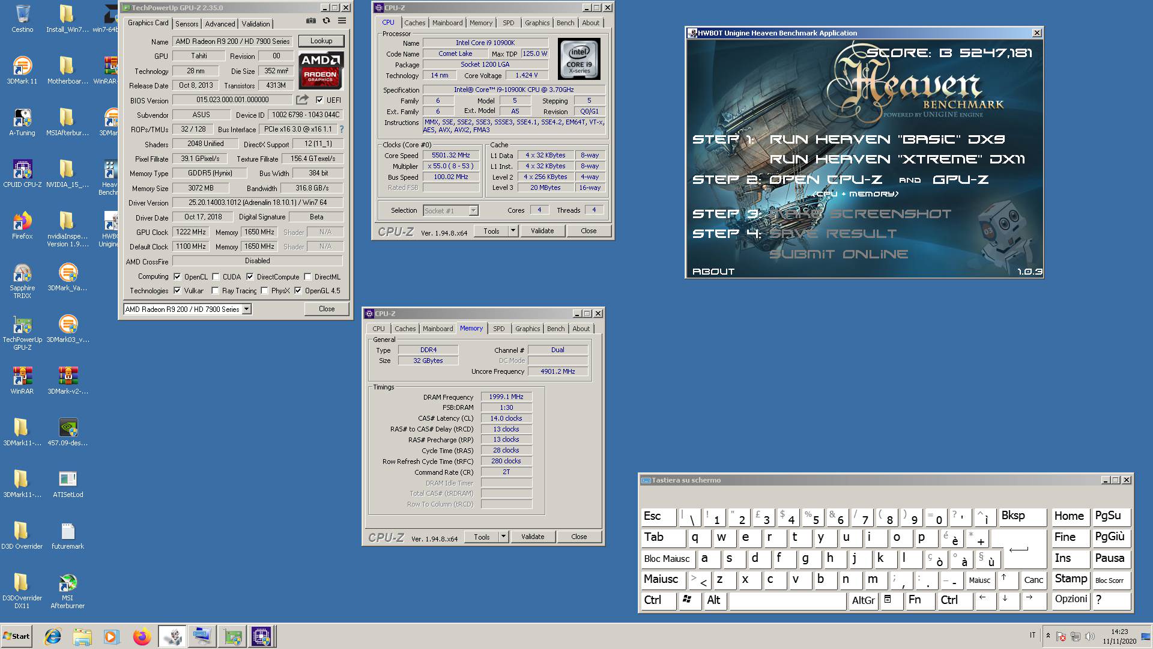Click the Bus Interface question mark icon
Viewport: 1153px width, 649px height.
[342, 129]
